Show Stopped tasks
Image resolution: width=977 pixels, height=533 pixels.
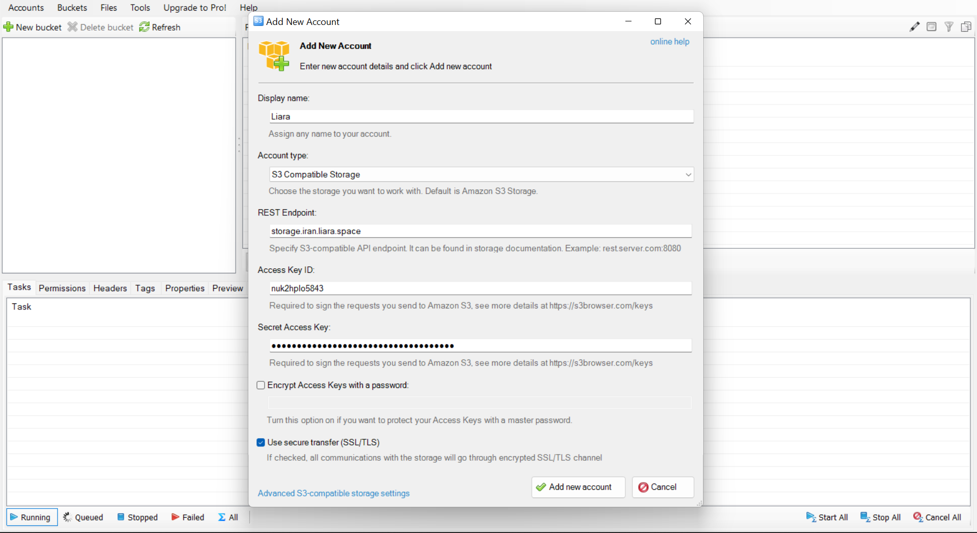coord(137,517)
